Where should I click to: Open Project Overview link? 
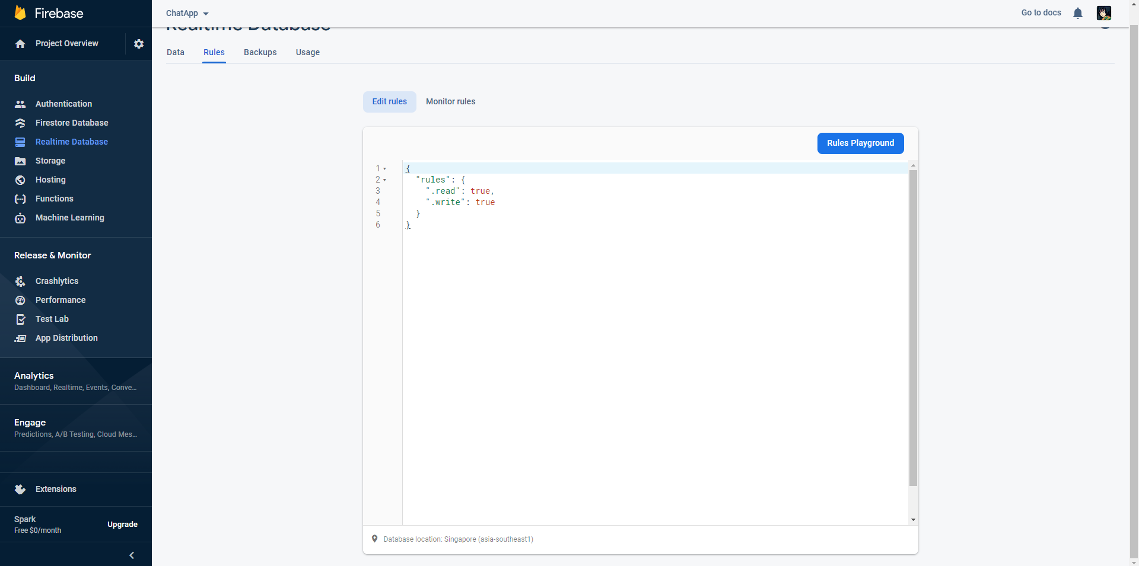click(x=66, y=43)
